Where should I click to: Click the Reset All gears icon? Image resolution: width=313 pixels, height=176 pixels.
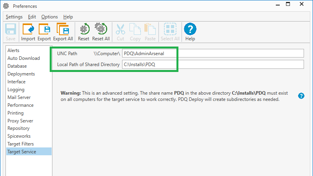point(101,29)
